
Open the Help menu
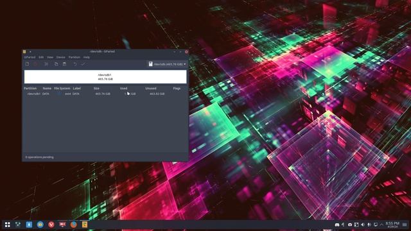87,57
